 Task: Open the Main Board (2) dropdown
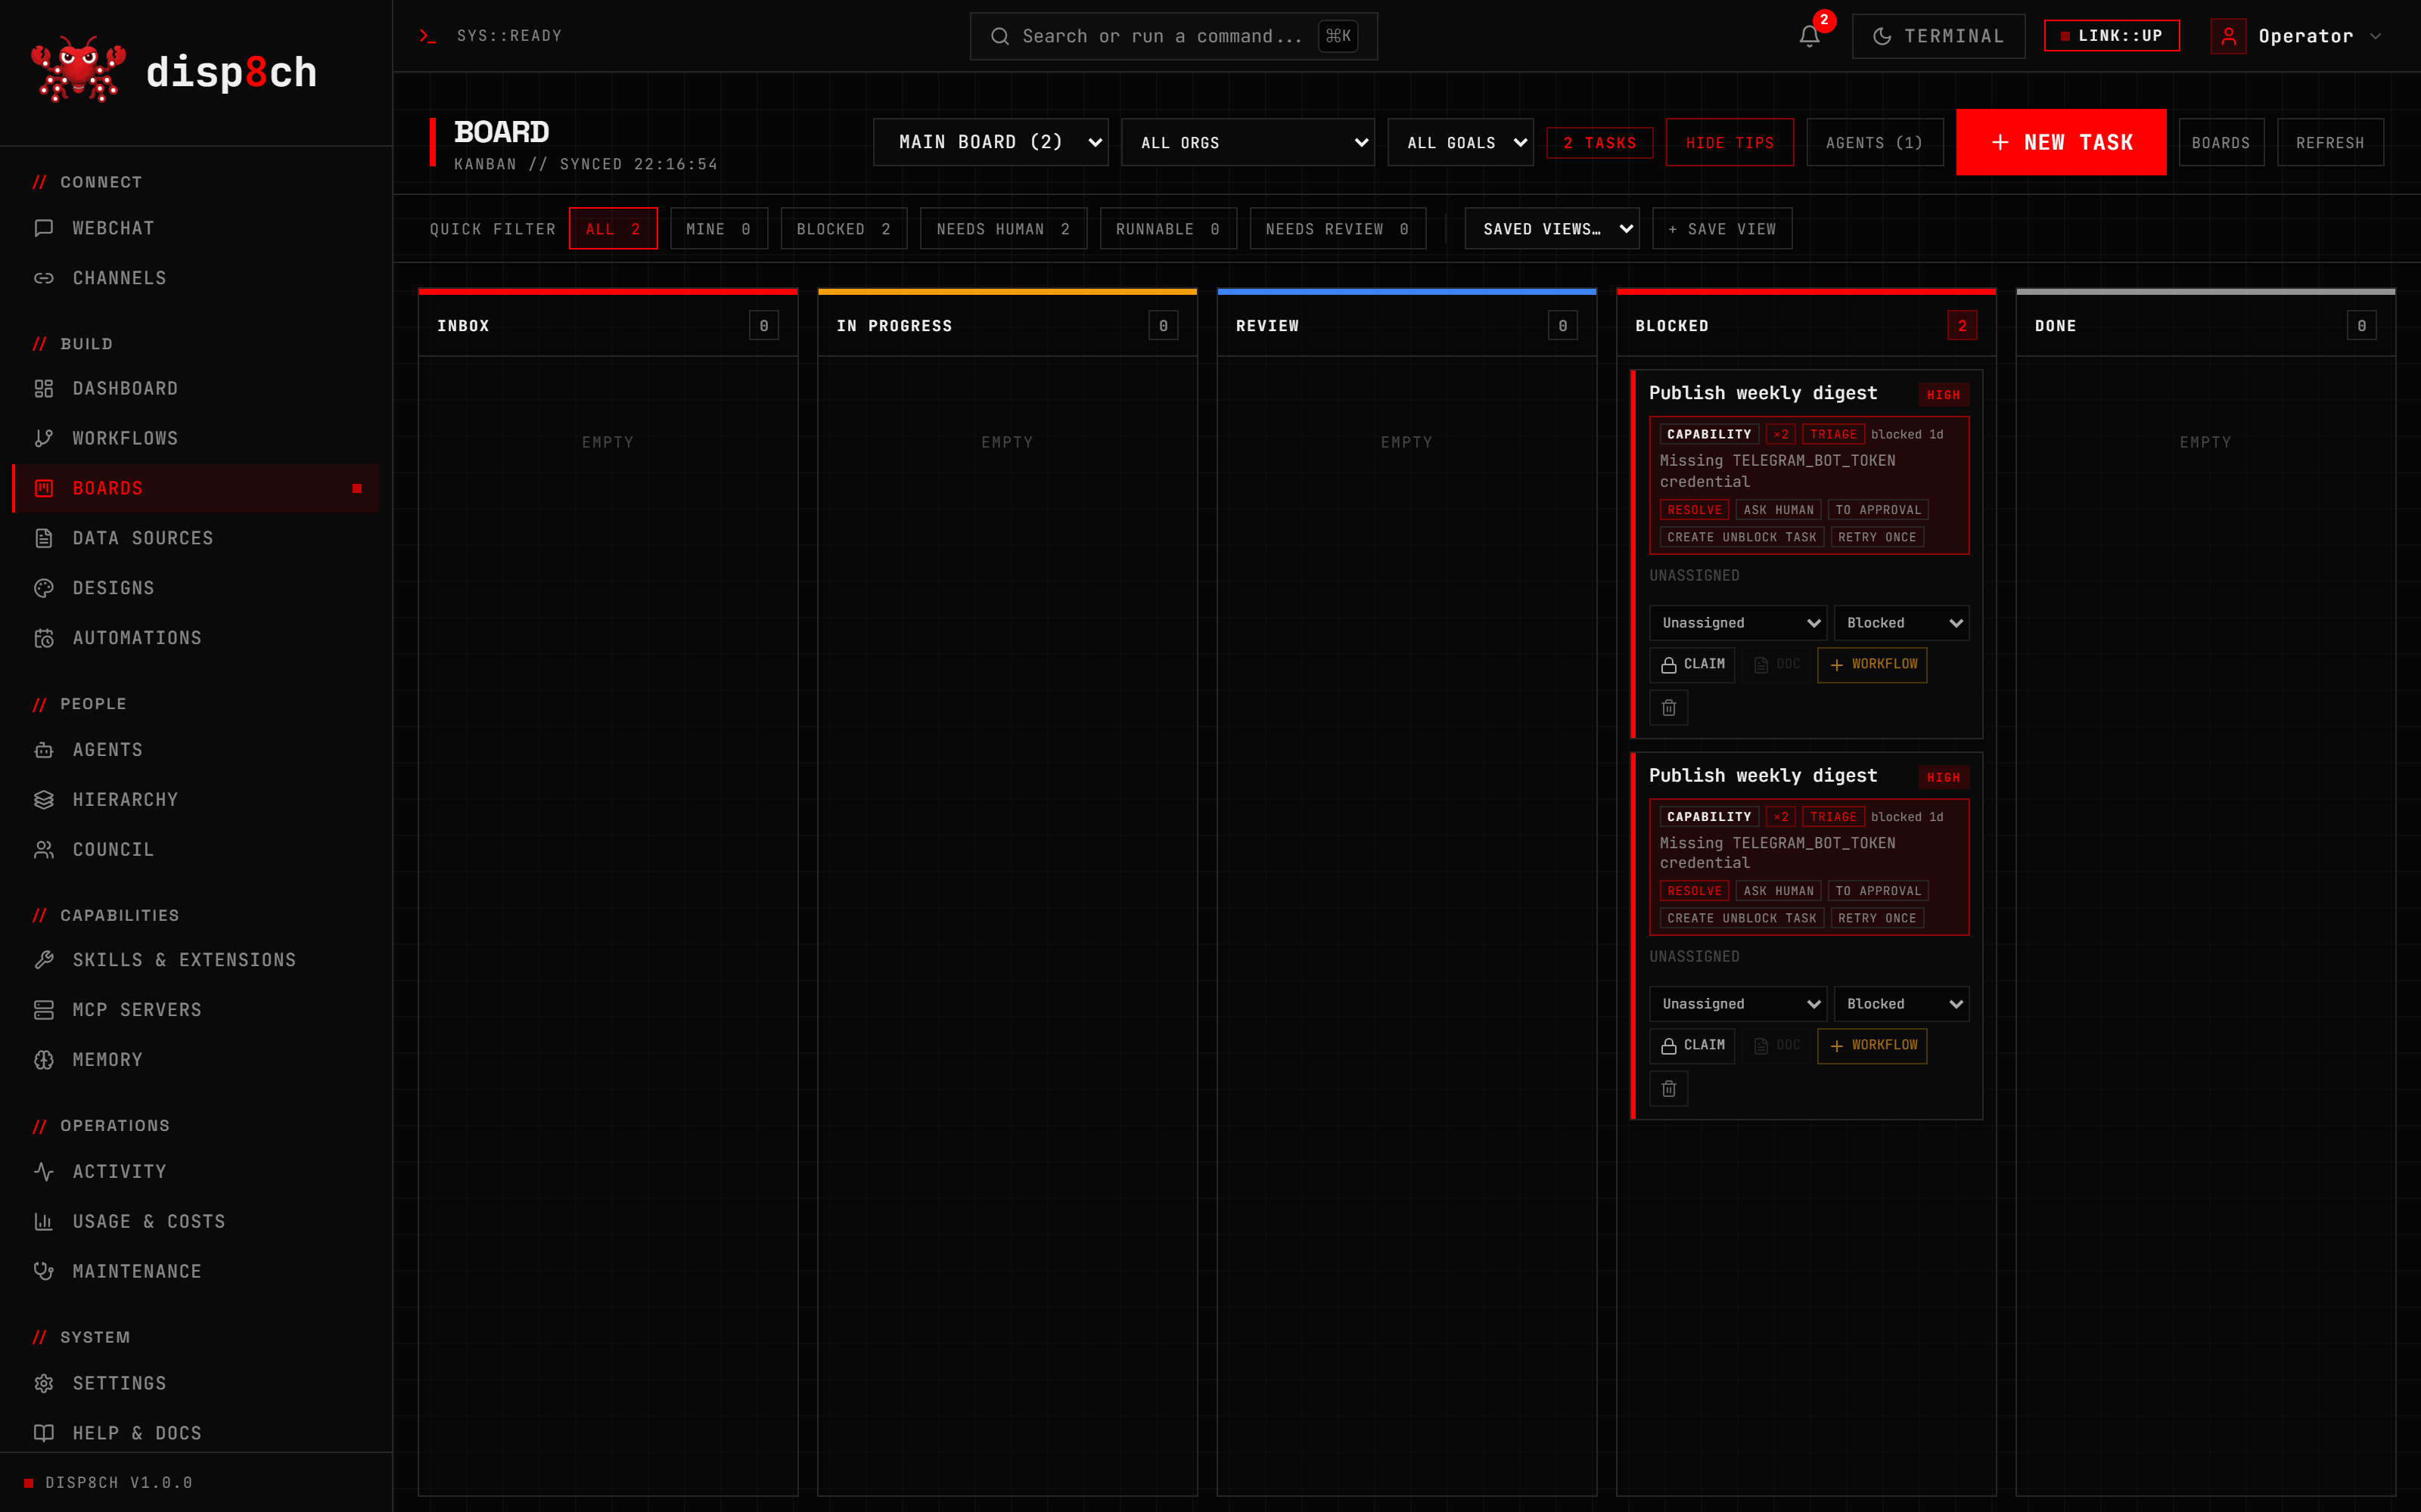click(990, 142)
